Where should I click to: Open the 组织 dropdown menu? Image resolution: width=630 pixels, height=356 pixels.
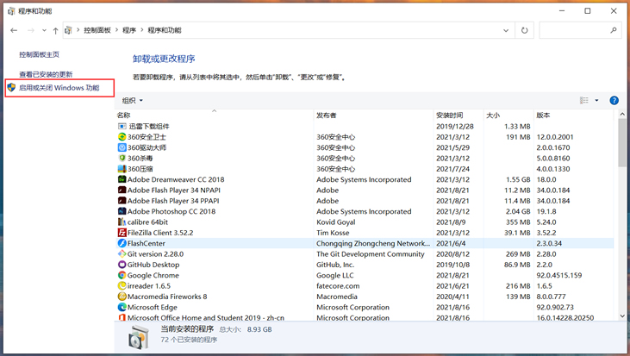[133, 101]
